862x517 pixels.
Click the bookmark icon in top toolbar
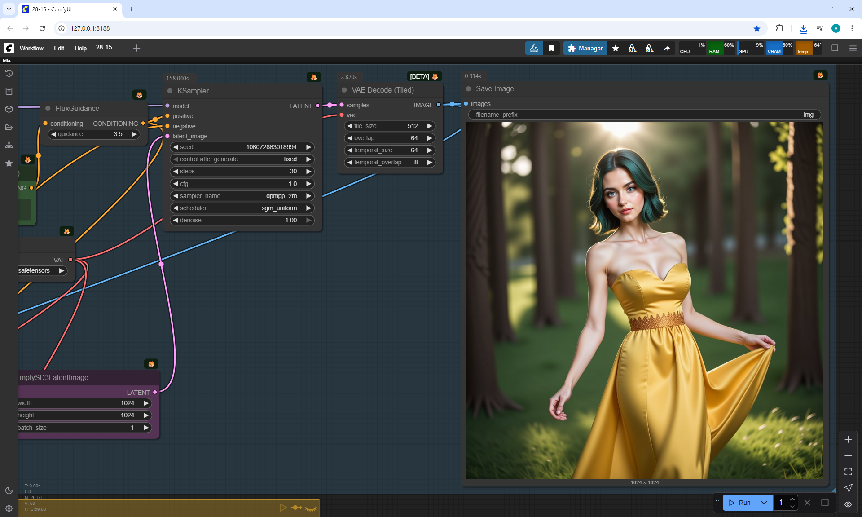[551, 48]
